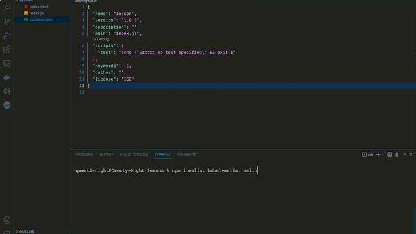416x234 pixels.
Task: Click the "keywords": [] line
Action: pos(112,66)
